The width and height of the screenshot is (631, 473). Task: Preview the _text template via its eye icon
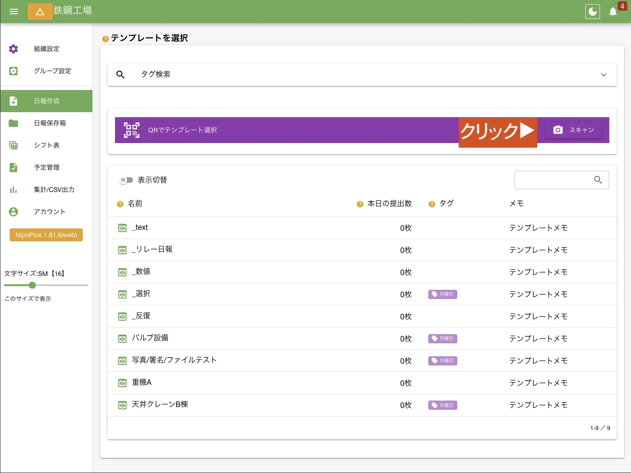[122, 228]
